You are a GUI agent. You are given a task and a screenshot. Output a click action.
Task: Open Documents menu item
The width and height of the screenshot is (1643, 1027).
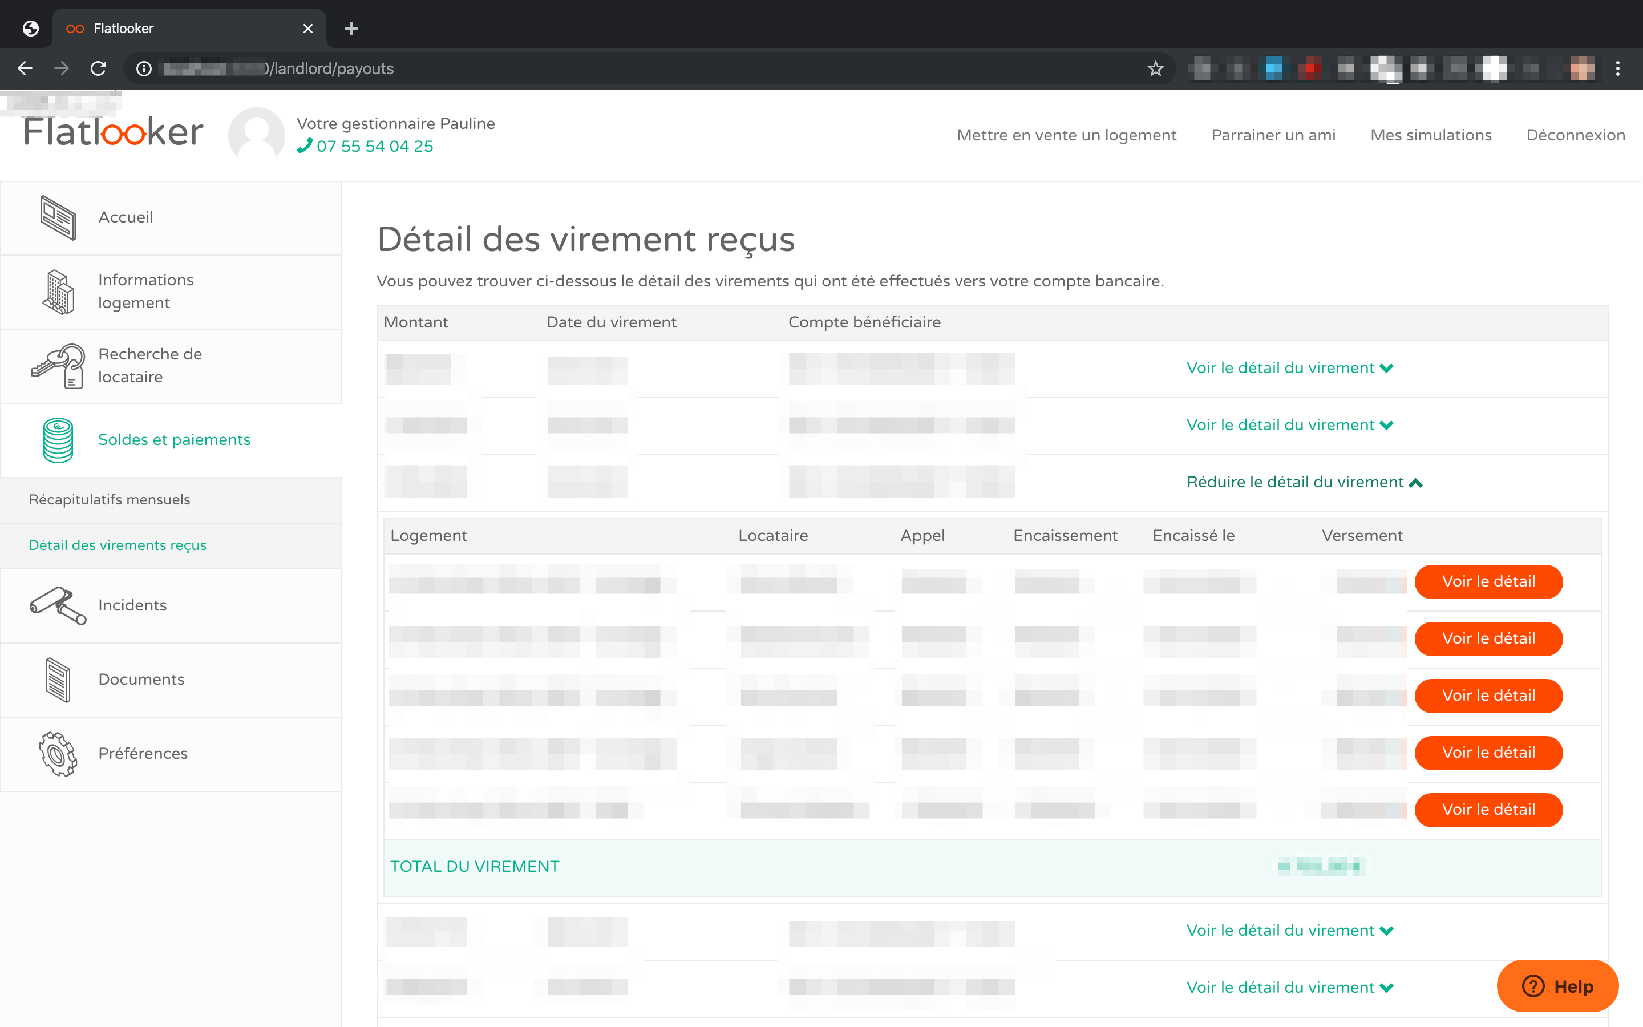tap(171, 680)
